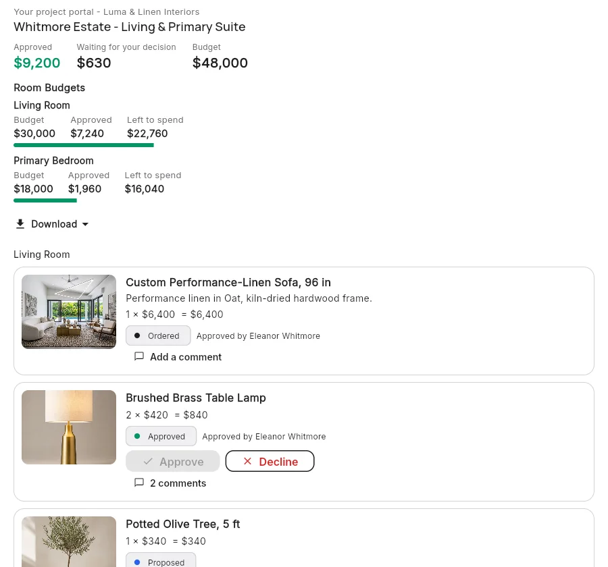Viewport: 608px width, 567px height.
Task: Click the Proposed status badge on olive tree
Action: 161,560
